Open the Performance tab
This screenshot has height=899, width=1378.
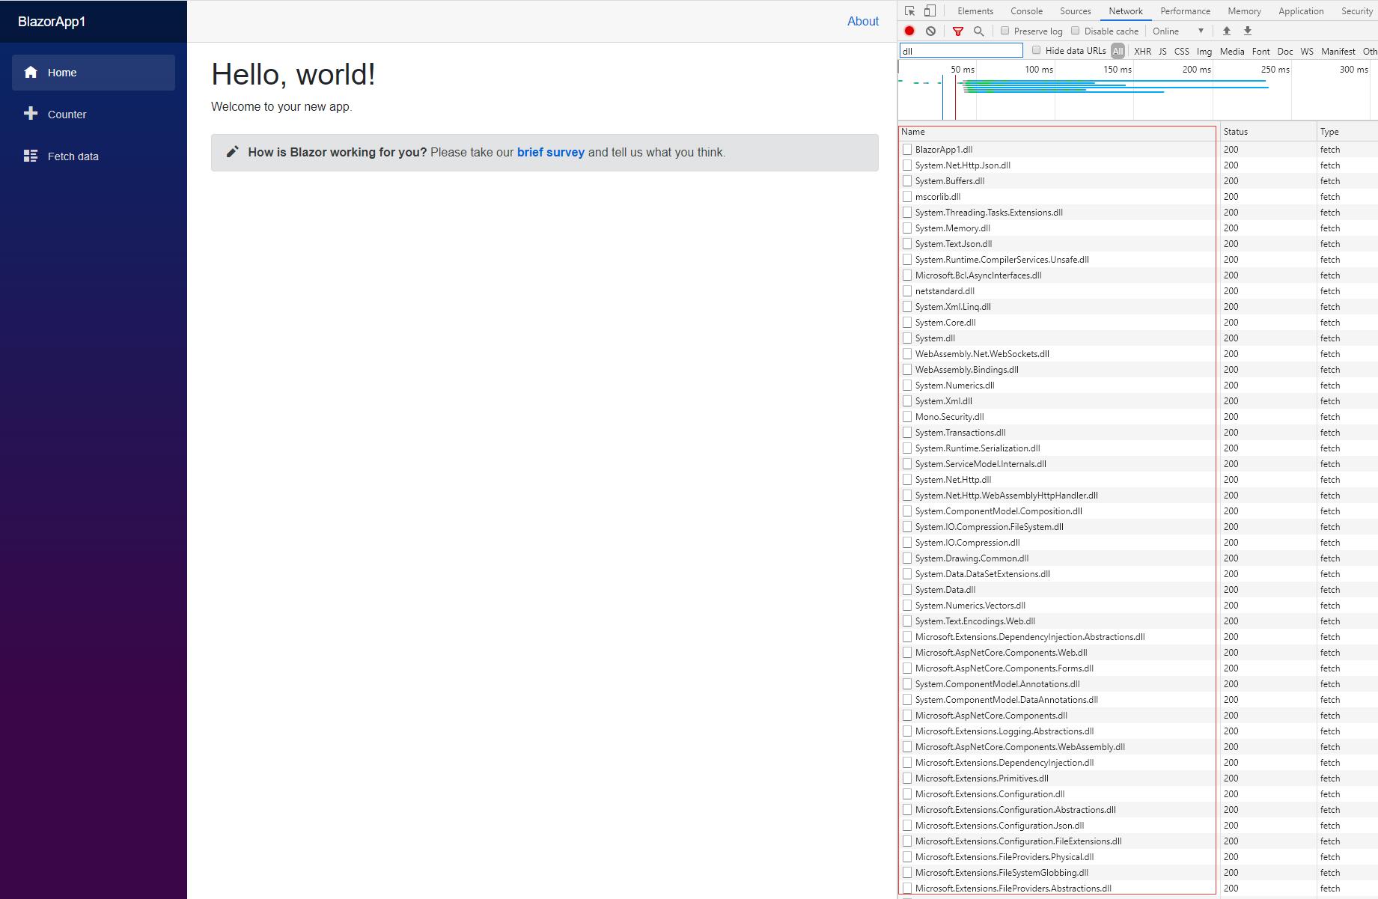tap(1185, 10)
